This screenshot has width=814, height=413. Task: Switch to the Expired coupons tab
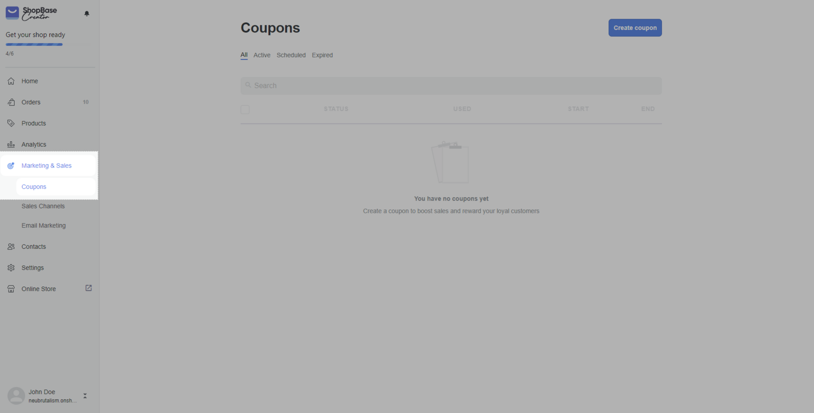point(323,55)
